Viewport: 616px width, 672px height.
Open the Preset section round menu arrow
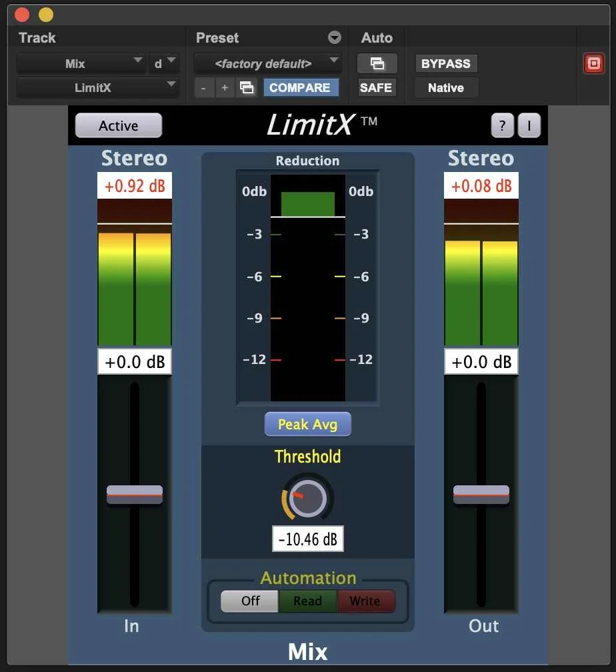coord(335,38)
